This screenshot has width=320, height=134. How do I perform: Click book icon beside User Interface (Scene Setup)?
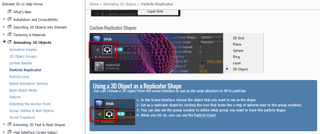coord(9,132)
